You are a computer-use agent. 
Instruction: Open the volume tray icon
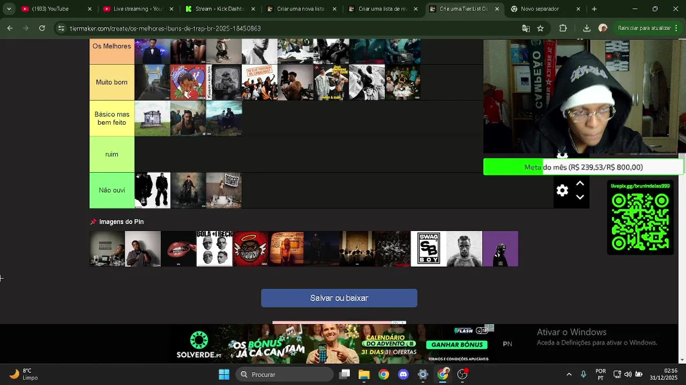pos(628,374)
